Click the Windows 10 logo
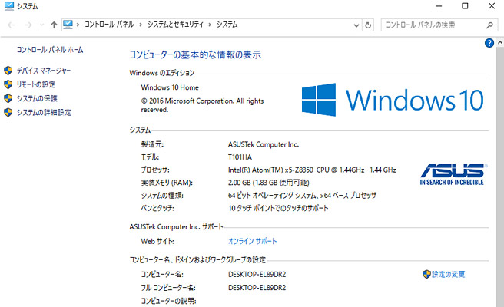The width and height of the screenshot is (504, 307). [393, 100]
